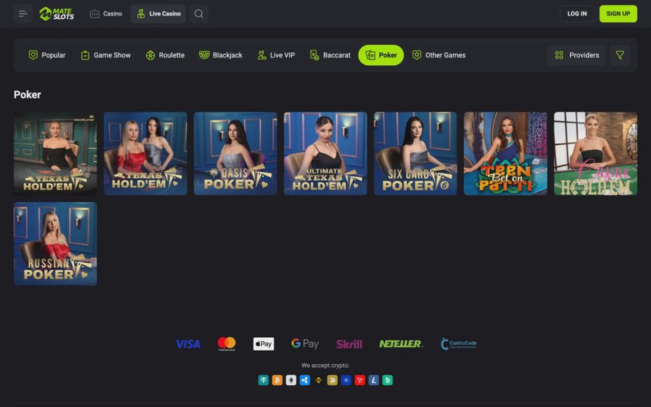651x407 pixels.
Task: Open the hamburger side menu
Action: point(23,14)
